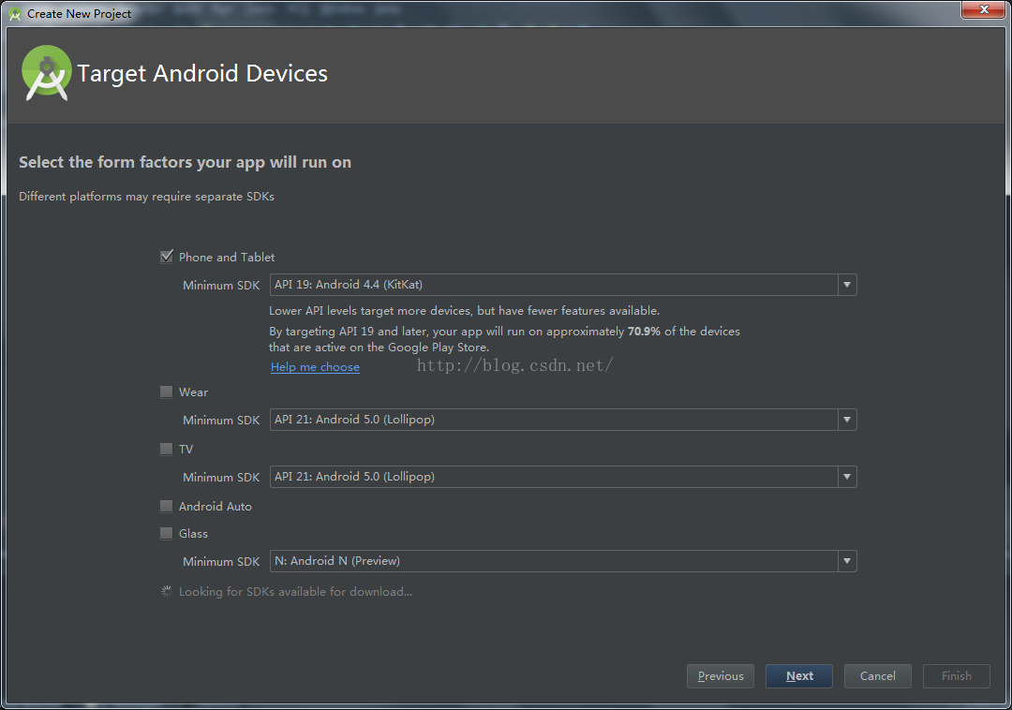This screenshot has width=1012, height=710.
Task: Click the Wear label text
Action: (x=193, y=392)
